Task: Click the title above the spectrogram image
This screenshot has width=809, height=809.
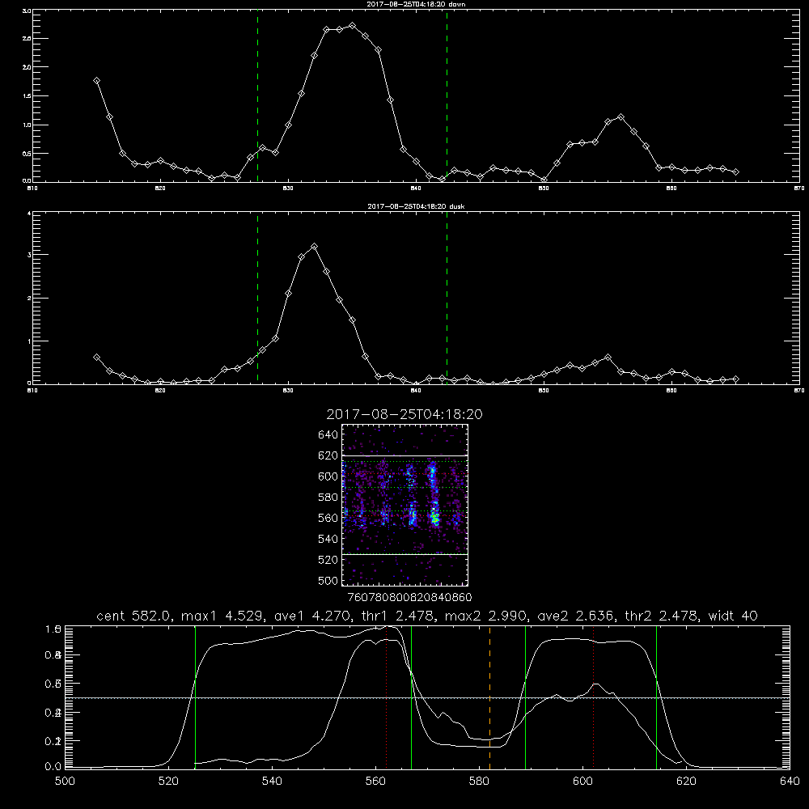Action: click(404, 414)
